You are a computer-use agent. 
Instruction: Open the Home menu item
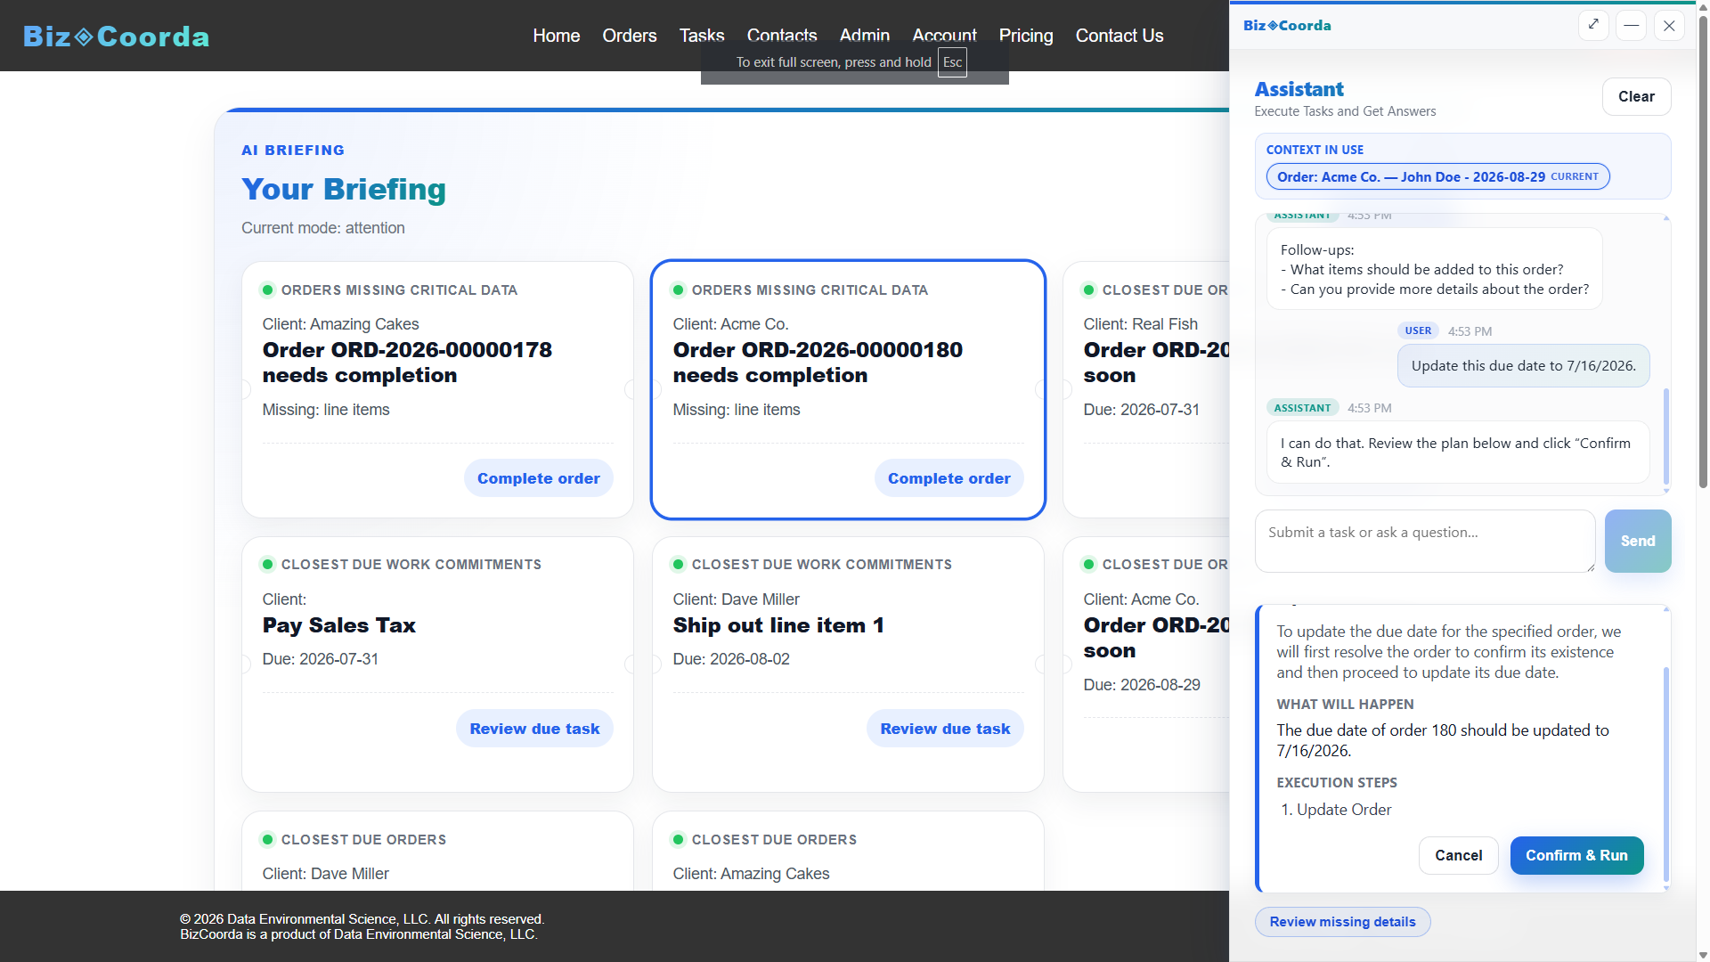pyautogui.click(x=556, y=36)
